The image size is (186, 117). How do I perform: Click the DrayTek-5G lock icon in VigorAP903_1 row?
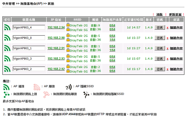click(x=68, y=50)
